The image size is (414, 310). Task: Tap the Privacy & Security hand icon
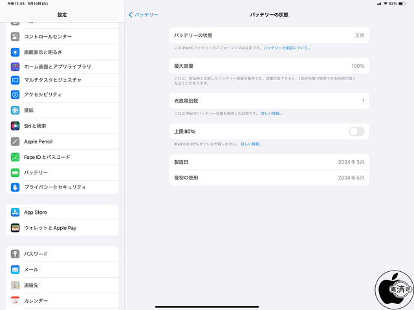pyautogui.click(x=15, y=187)
